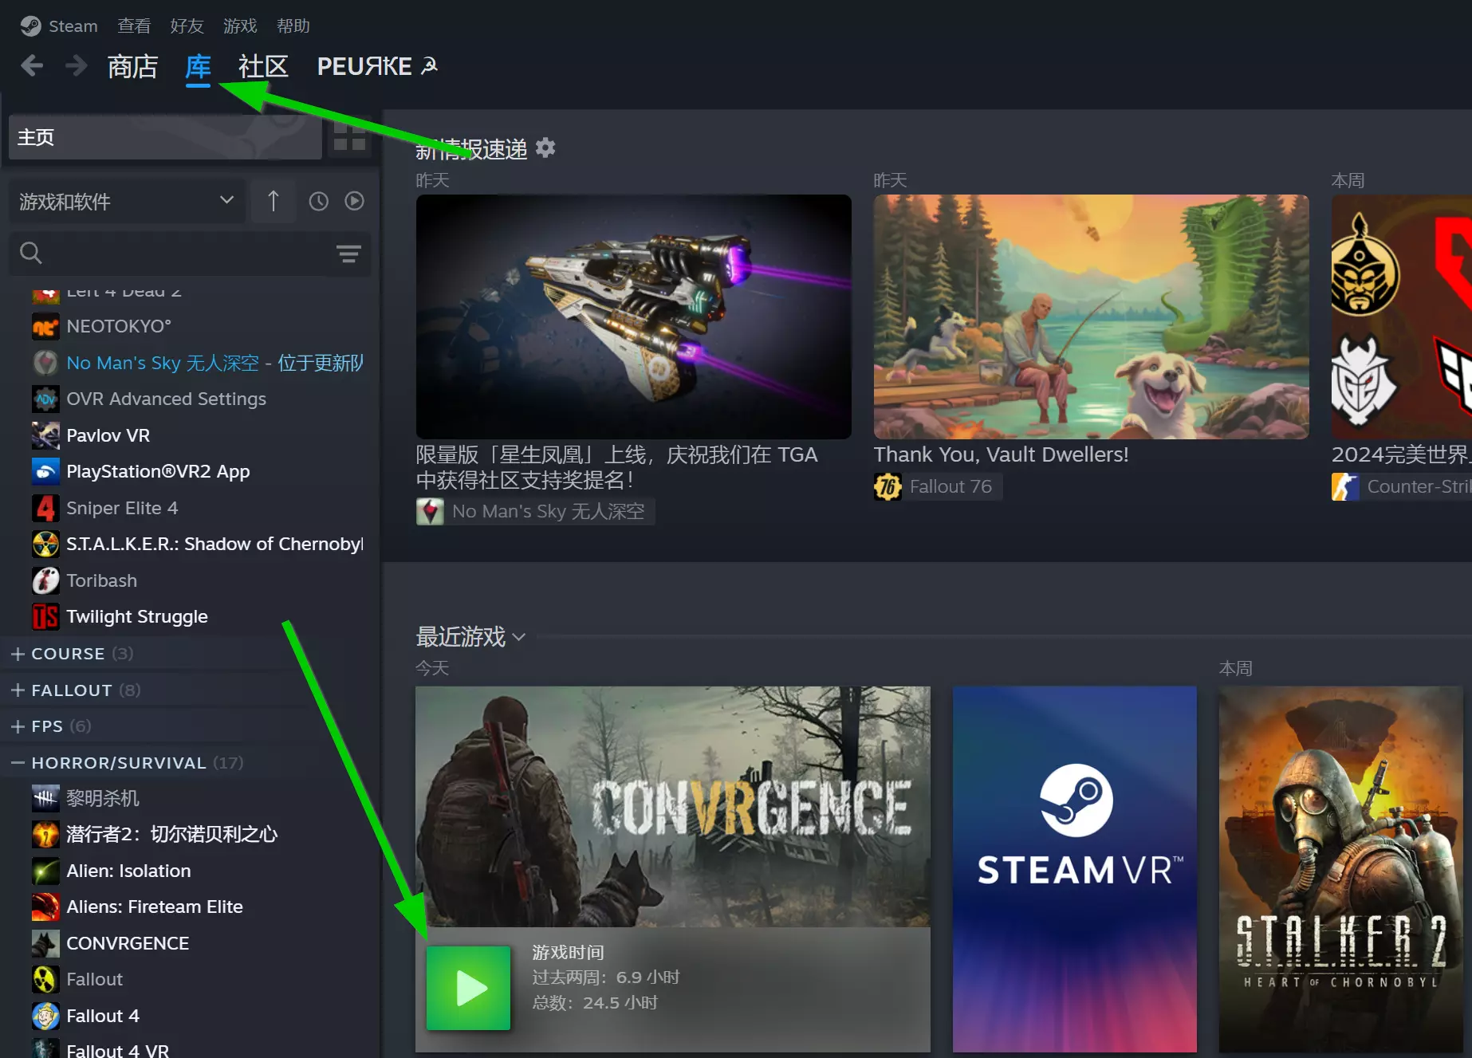This screenshot has width=1472, height=1058.
Task: Click the library search field
Action: pos(190,254)
